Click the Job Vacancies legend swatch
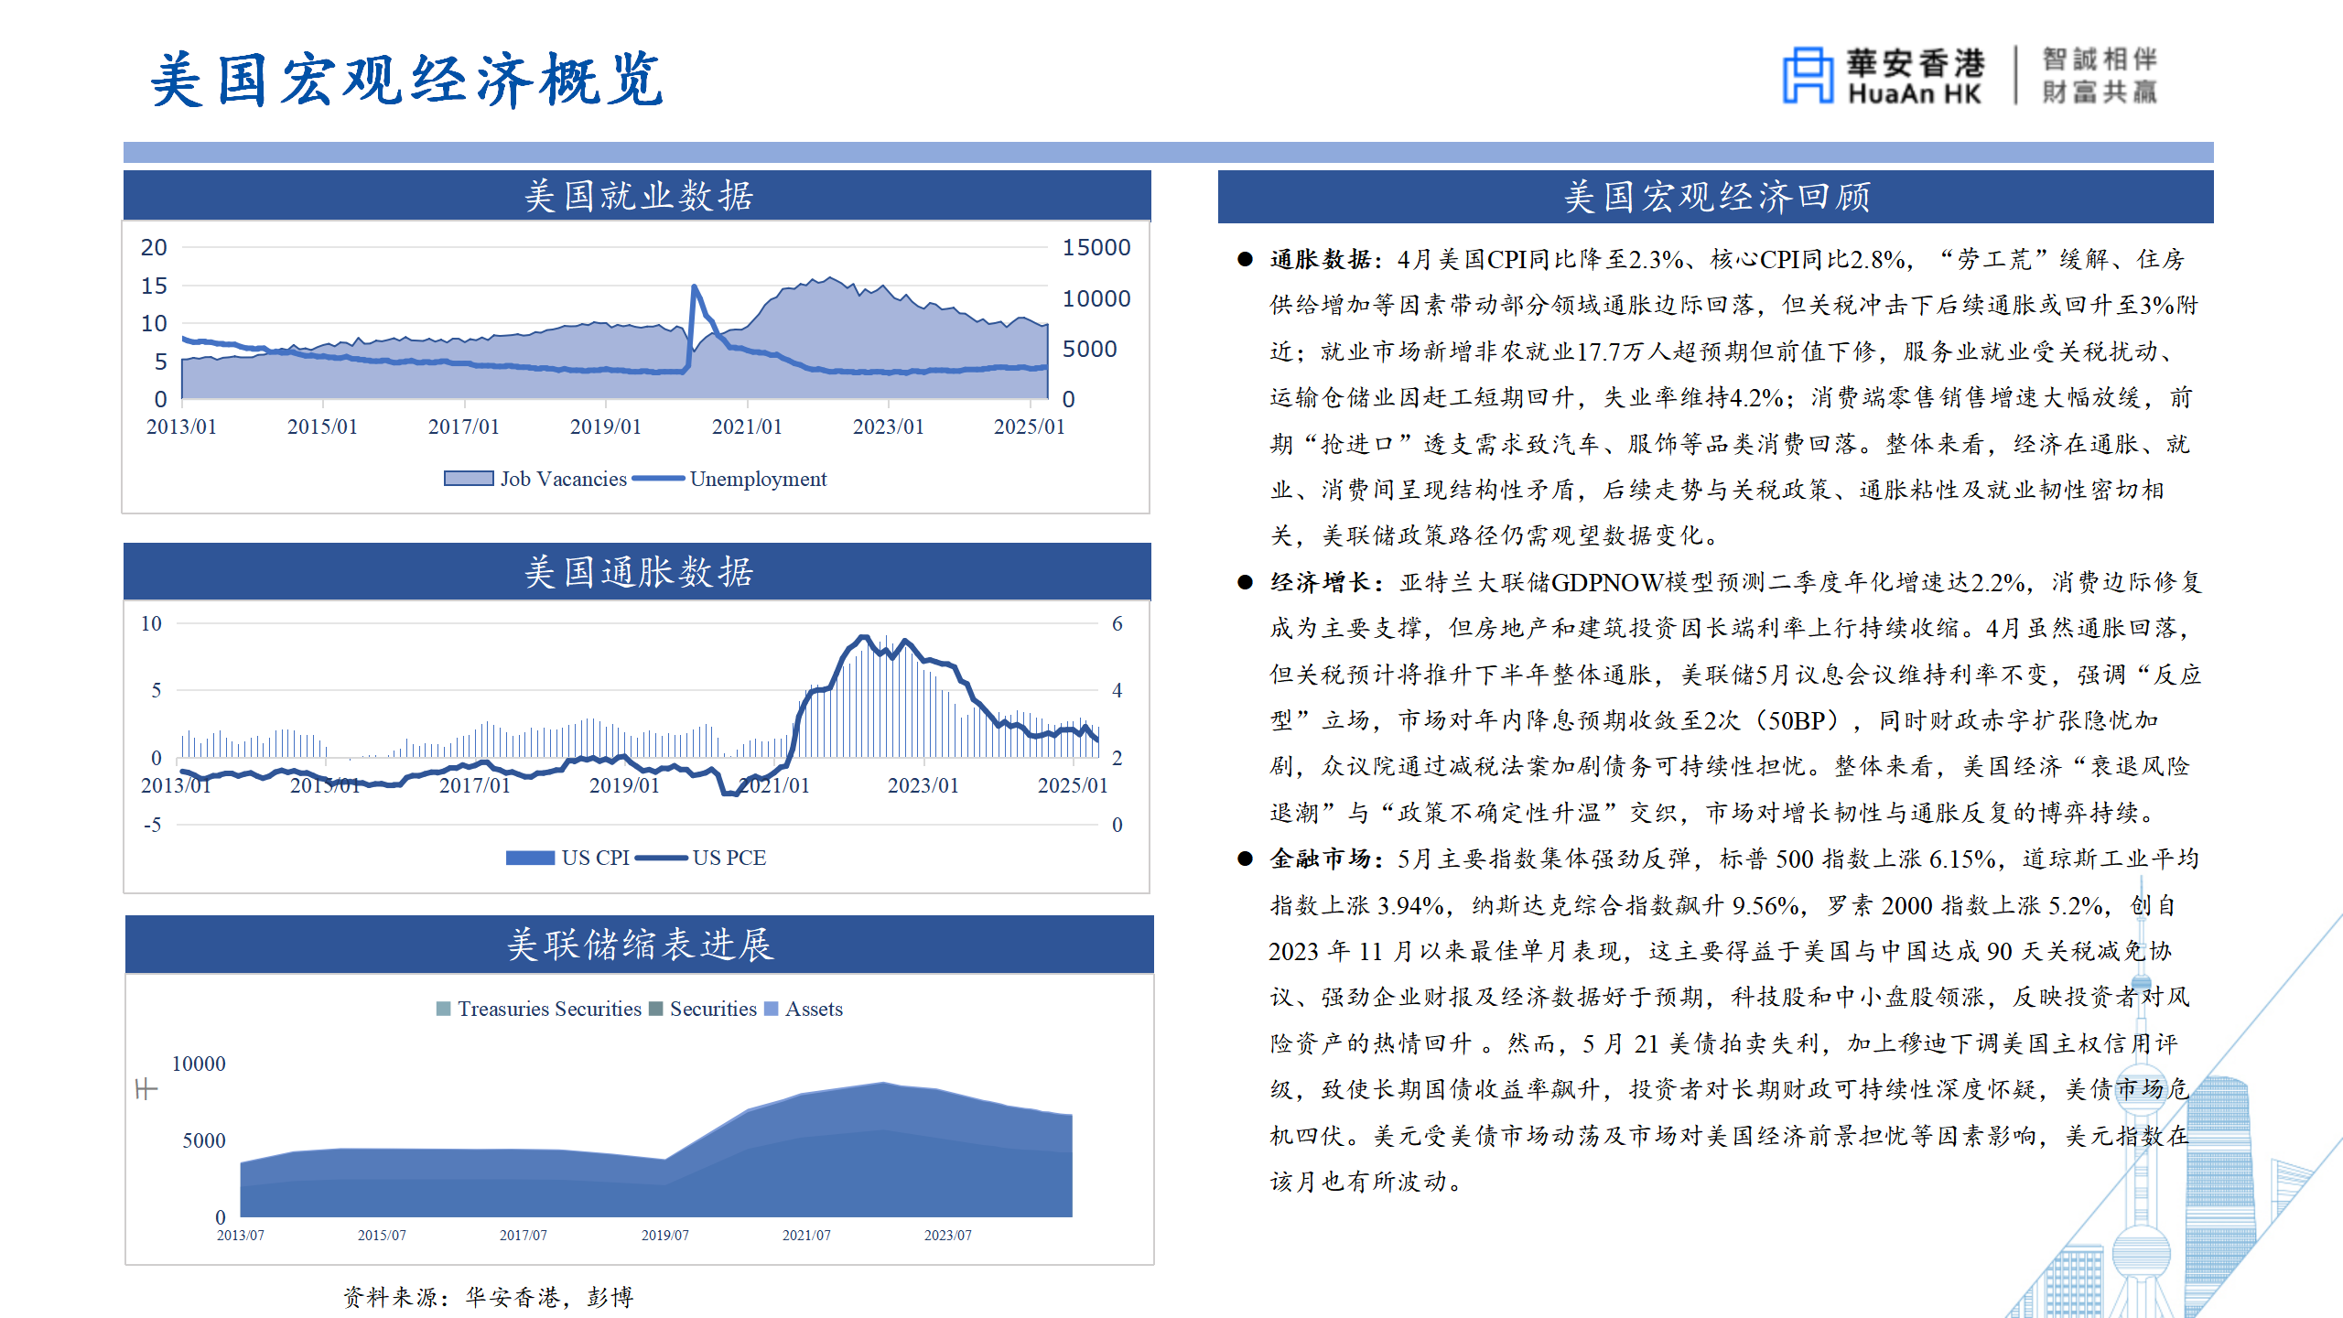Image resolution: width=2343 pixels, height=1318 pixels. 469,479
